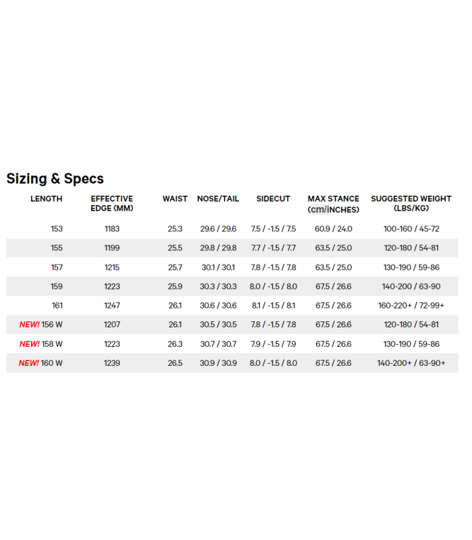Click the SUGGESTED WEIGHT column header
Image resolution: width=472 pixels, height=540 pixels.
click(411, 203)
